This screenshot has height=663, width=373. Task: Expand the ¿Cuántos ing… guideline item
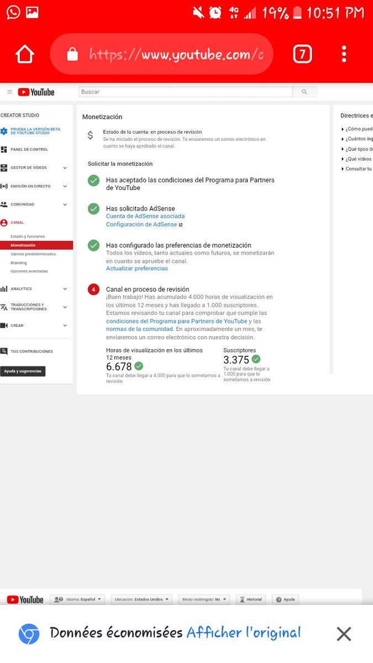pos(357,139)
